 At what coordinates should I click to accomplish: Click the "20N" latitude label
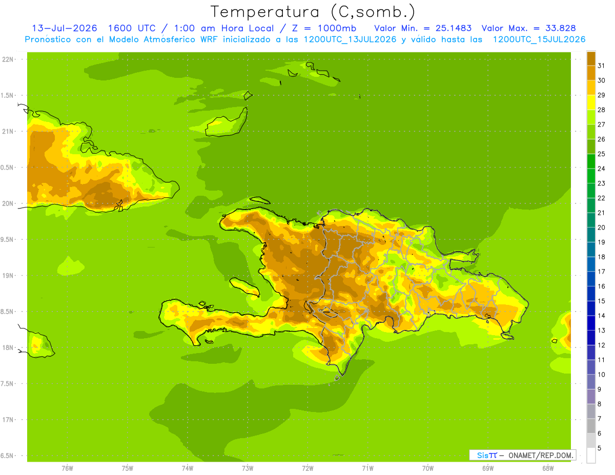8,203
